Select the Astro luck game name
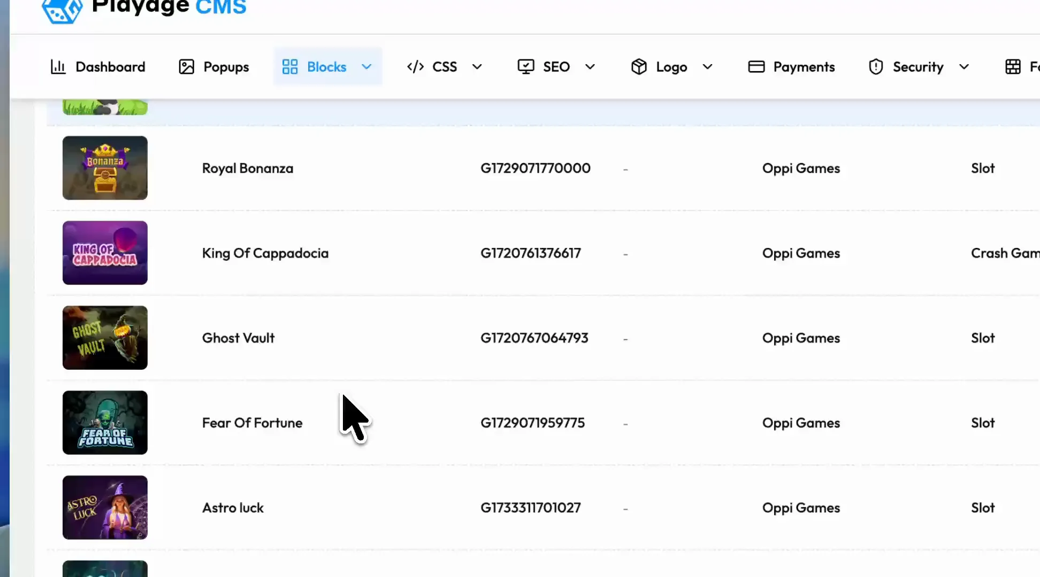1040x577 pixels. pos(233,508)
